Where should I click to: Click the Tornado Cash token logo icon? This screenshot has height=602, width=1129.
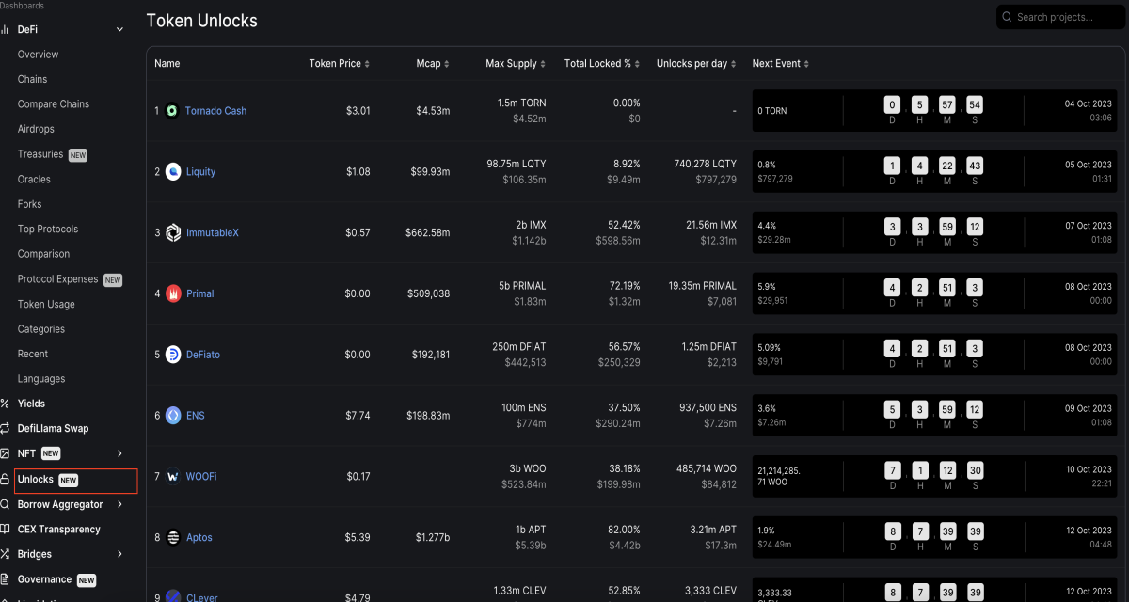tap(172, 110)
